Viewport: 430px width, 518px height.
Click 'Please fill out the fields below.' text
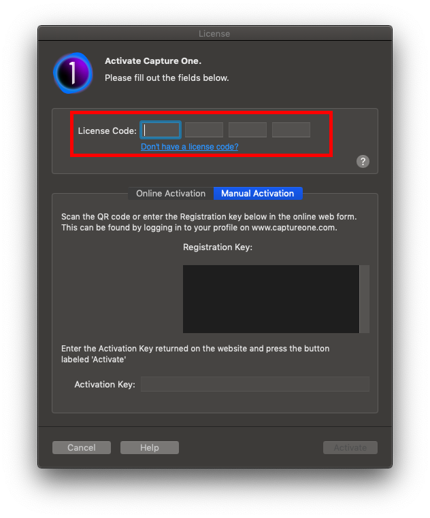point(167,78)
